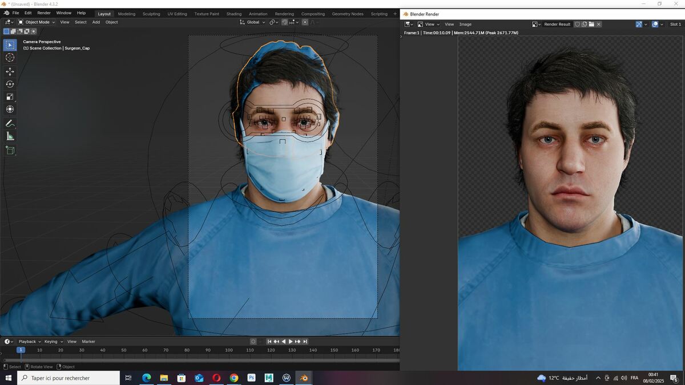Pick the Annotate tool

(10, 123)
